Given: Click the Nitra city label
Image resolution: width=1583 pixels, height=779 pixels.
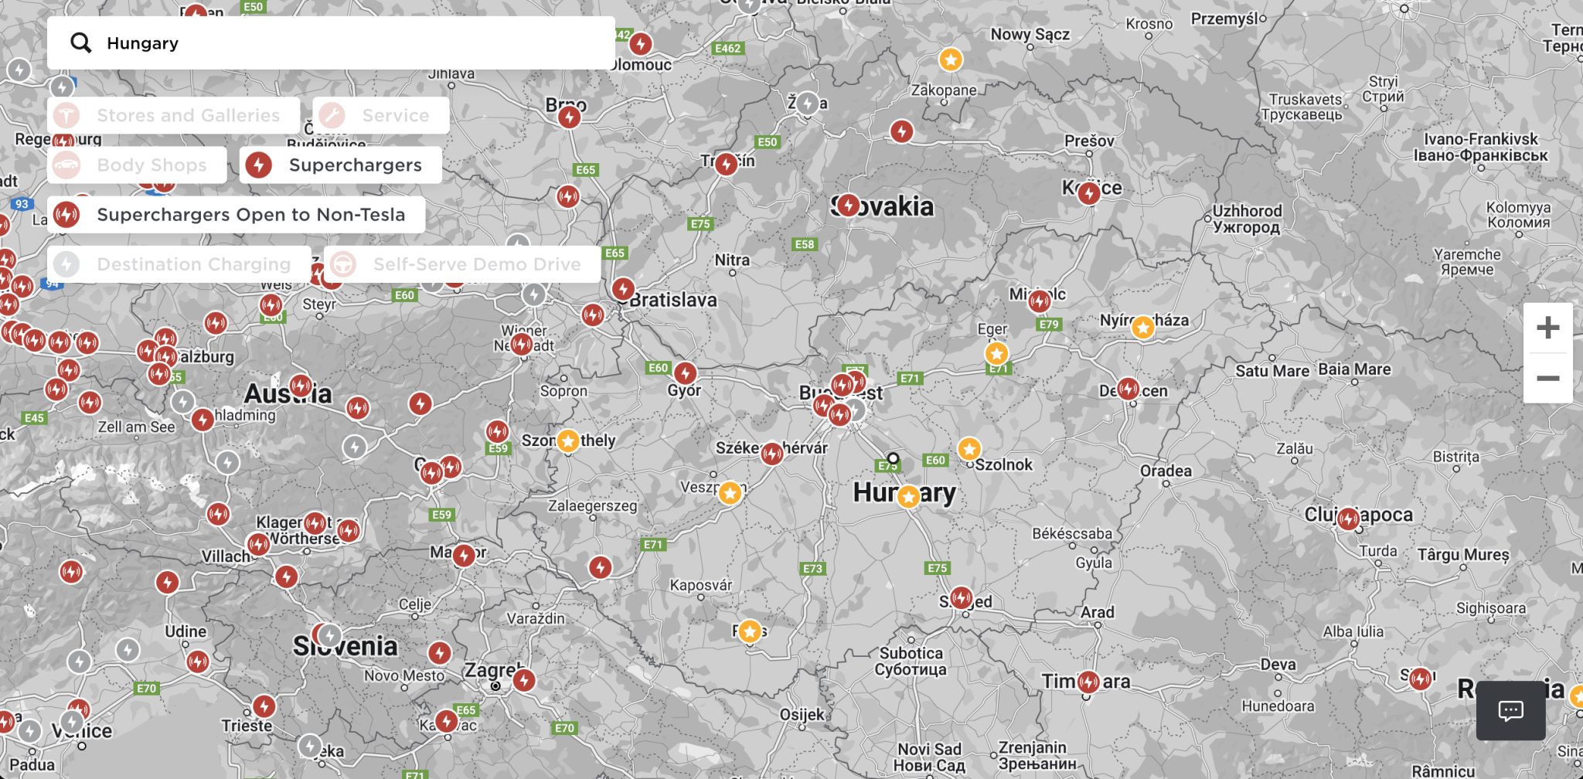Looking at the screenshot, I should point(732,260).
